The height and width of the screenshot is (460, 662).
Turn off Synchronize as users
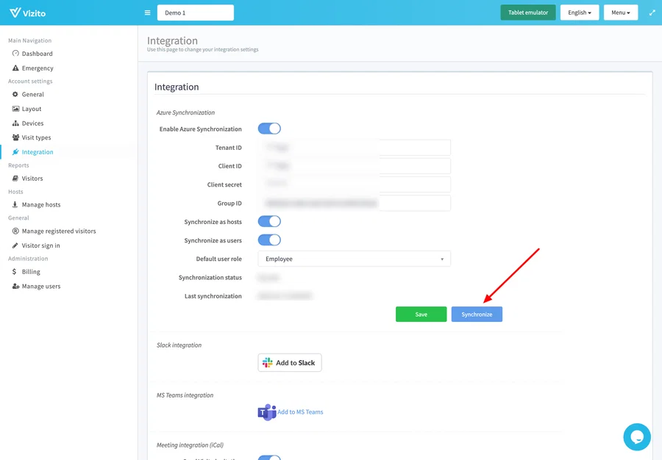click(269, 240)
